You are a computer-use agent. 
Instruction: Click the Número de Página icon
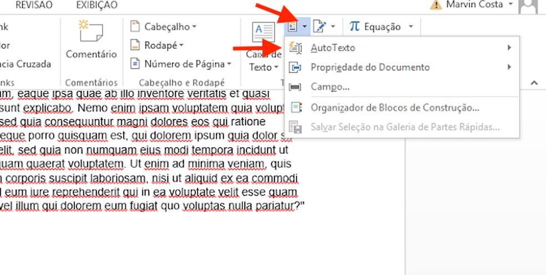(x=135, y=64)
